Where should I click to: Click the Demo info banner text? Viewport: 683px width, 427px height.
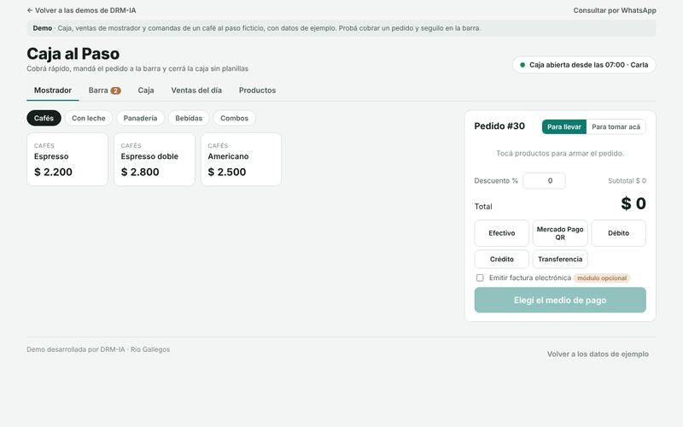tap(257, 28)
